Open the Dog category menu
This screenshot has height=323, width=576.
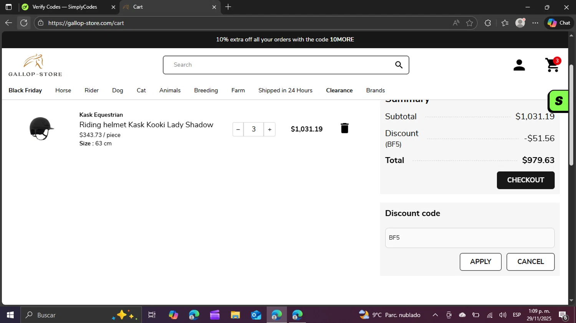pos(118,90)
